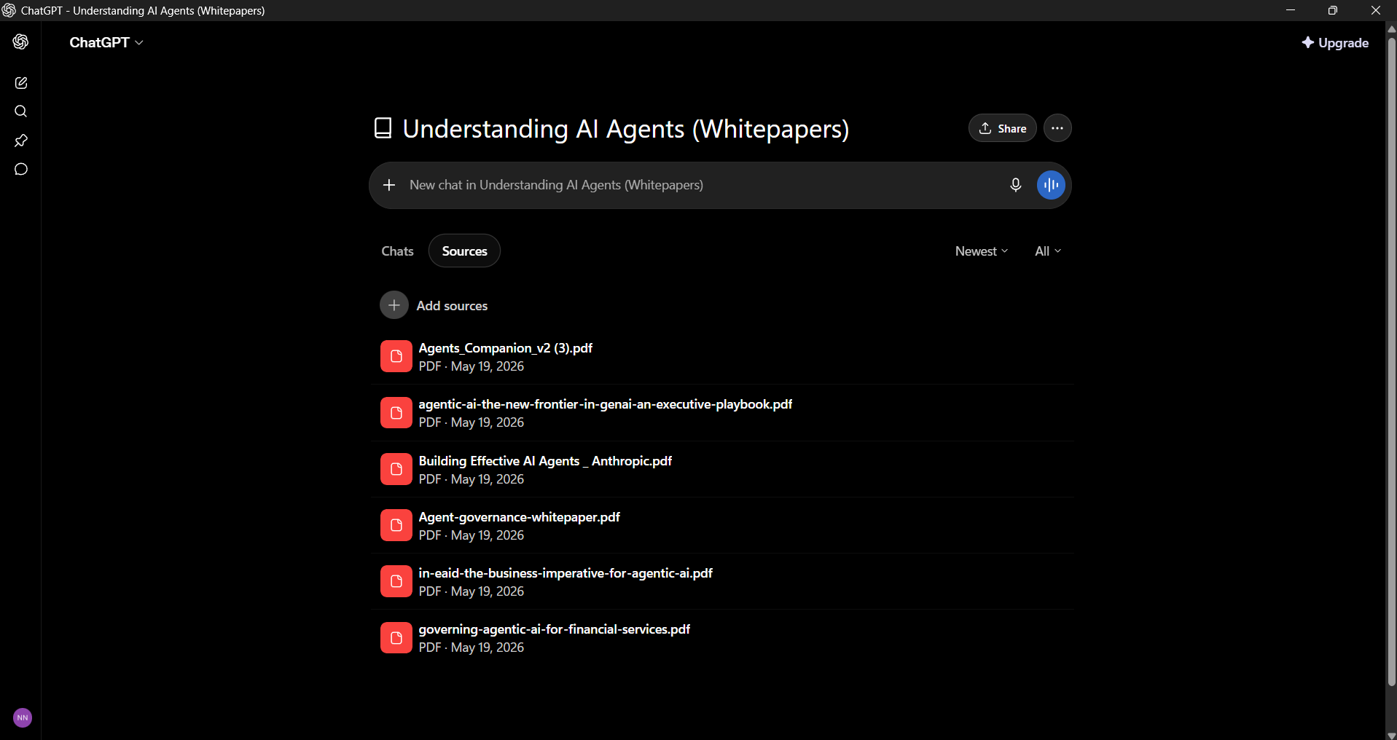Open the NN user profile avatar
This screenshot has width=1397, height=740.
(23, 717)
